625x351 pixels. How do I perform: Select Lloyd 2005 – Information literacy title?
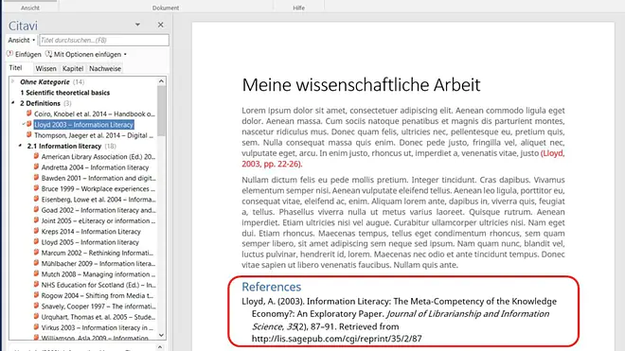(90, 242)
